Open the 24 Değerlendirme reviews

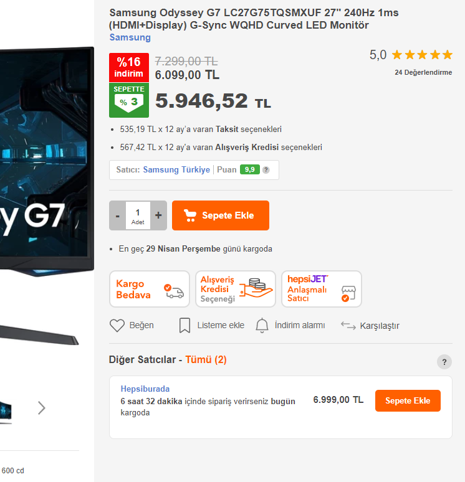(x=423, y=72)
